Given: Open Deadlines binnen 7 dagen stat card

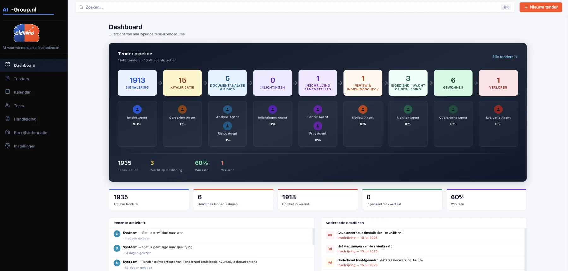Looking at the screenshot, I should point(233,199).
